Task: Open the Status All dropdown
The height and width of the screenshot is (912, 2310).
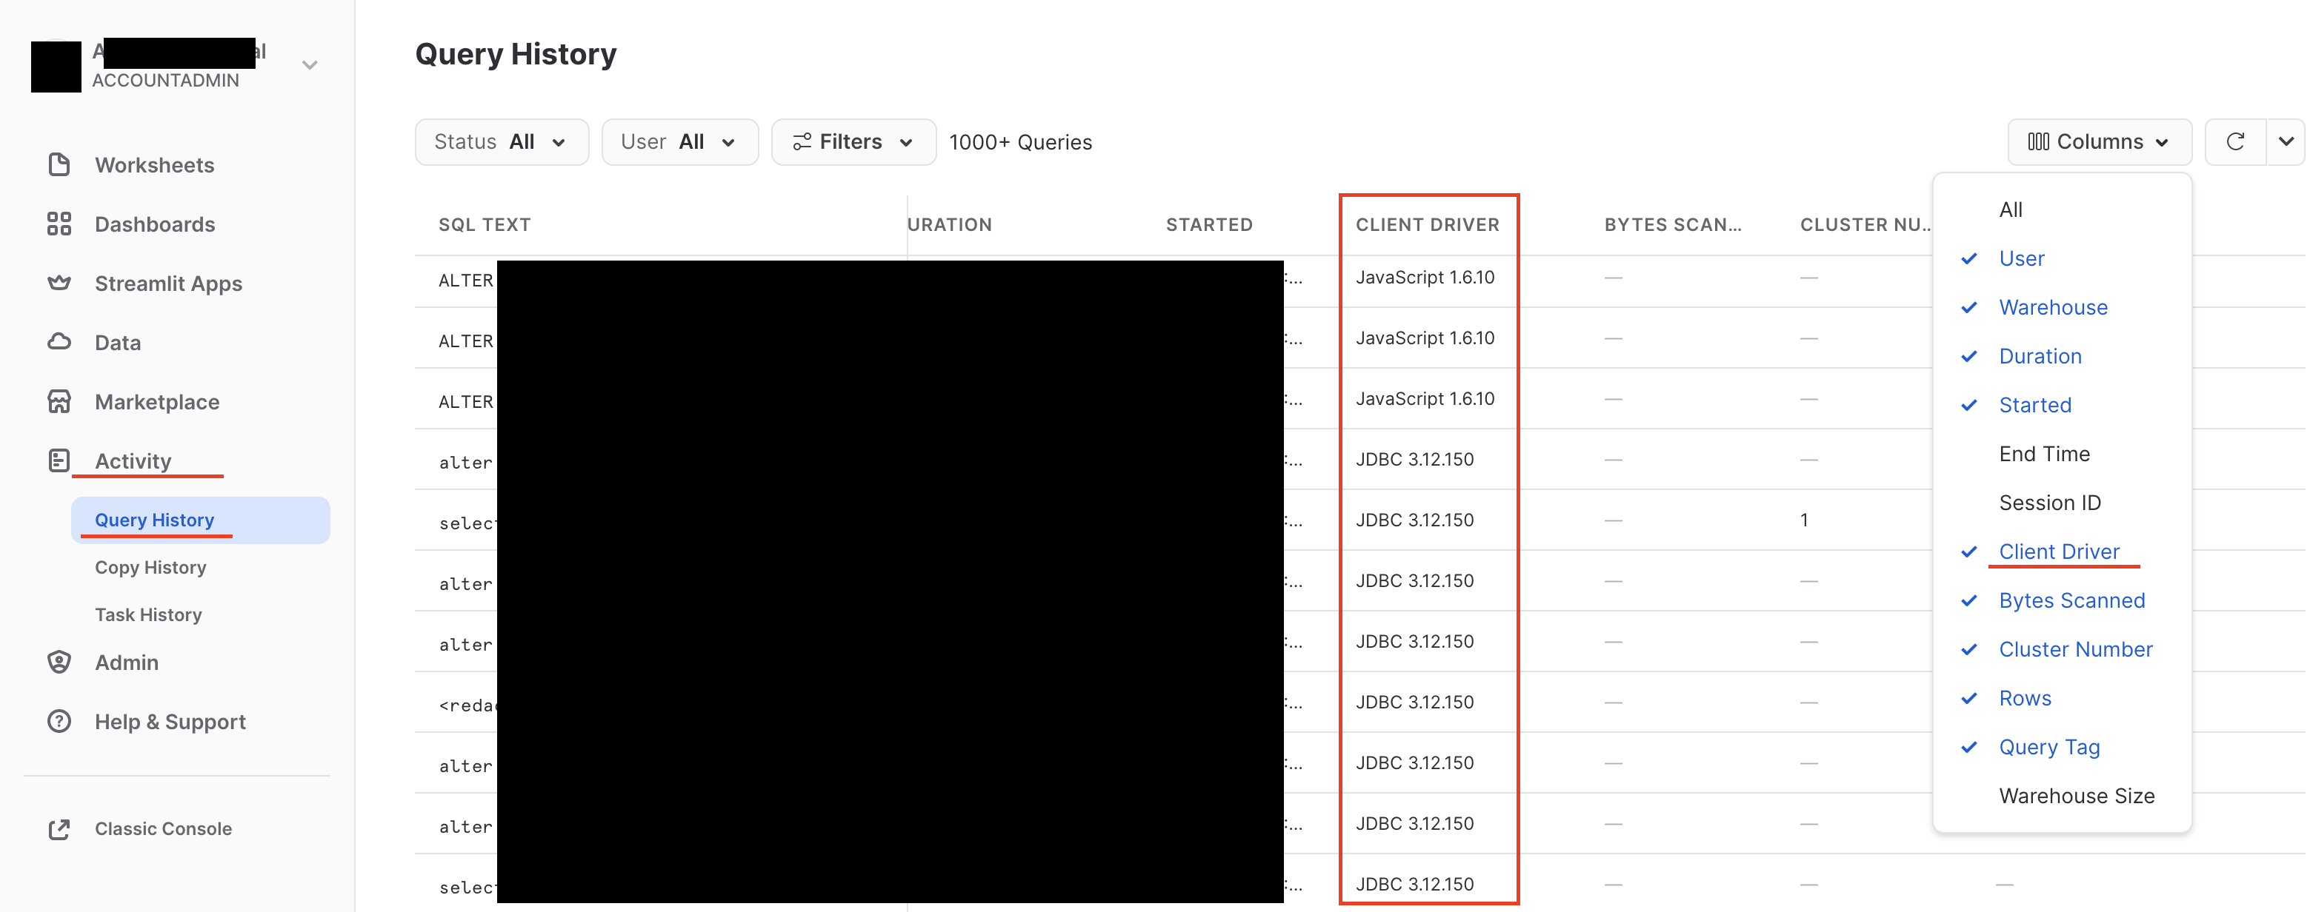Action: point(500,141)
